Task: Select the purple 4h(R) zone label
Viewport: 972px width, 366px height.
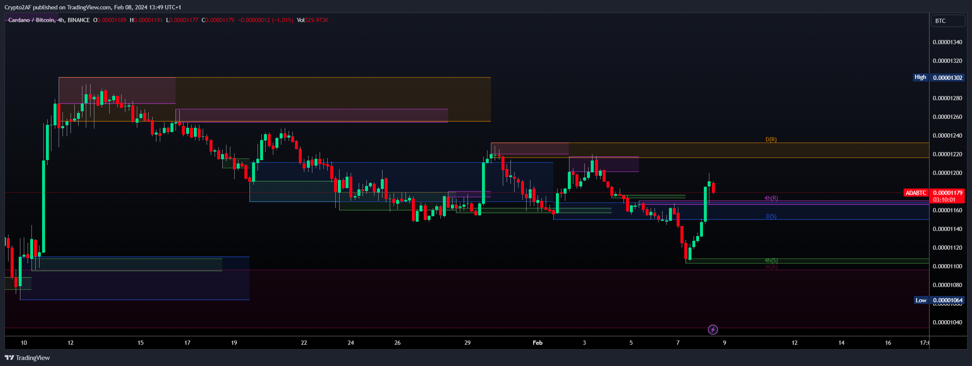Action: click(x=771, y=198)
